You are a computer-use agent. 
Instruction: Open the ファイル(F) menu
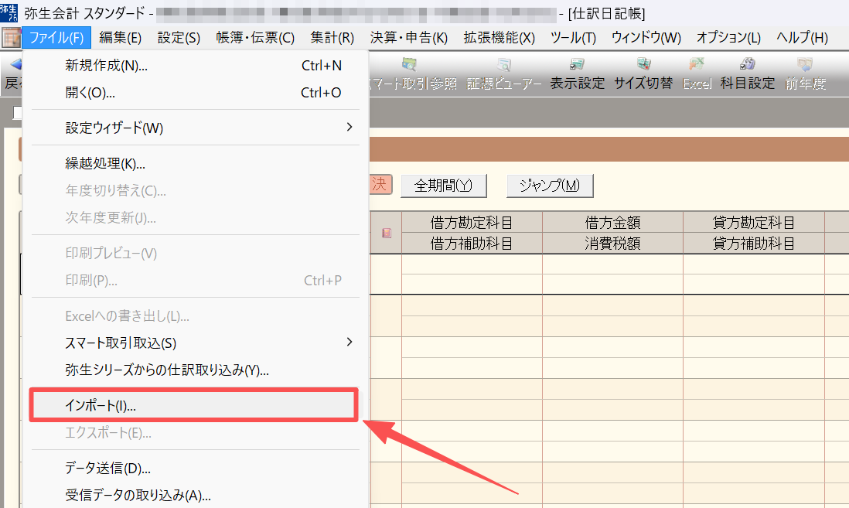56,37
